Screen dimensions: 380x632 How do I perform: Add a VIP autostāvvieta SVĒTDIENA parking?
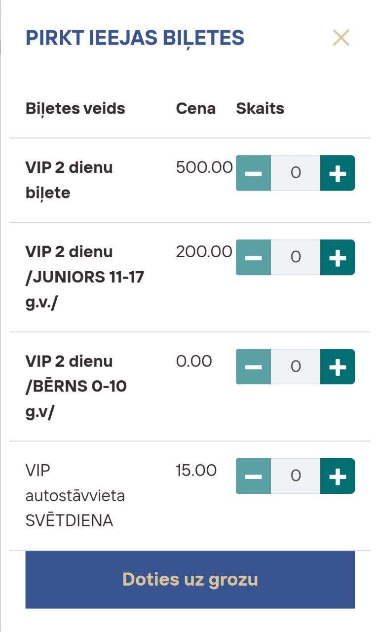pyautogui.click(x=338, y=476)
